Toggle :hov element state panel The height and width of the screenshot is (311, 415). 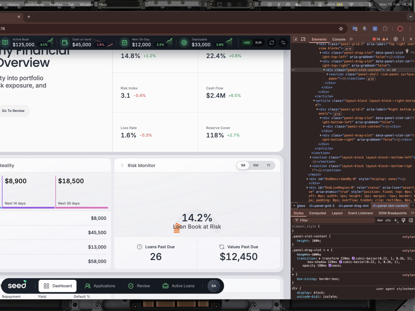(380, 220)
